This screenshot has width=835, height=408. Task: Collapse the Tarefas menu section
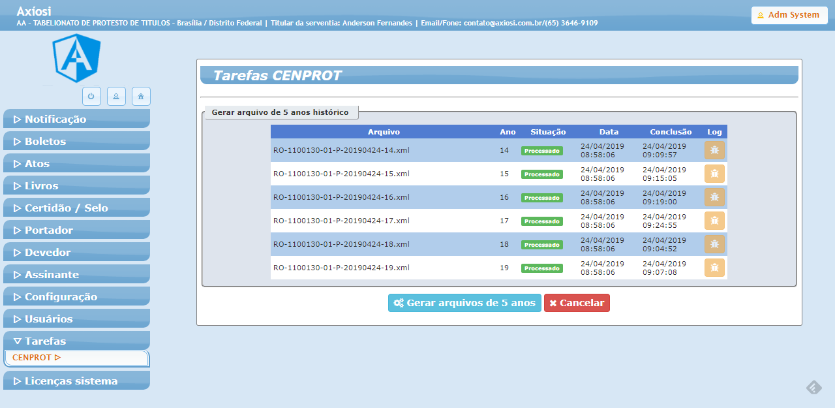pyautogui.click(x=76, y=341)
